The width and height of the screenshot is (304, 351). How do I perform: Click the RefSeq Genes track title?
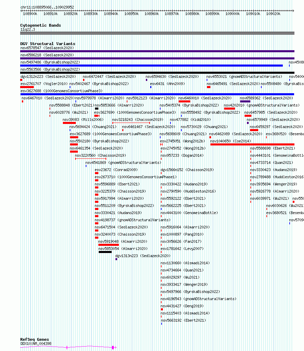[34, 339]
